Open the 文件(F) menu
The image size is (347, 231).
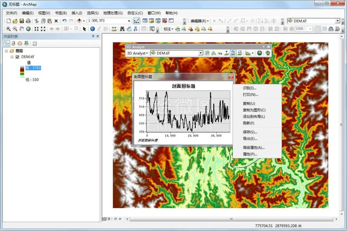click(x=12, y=13)
